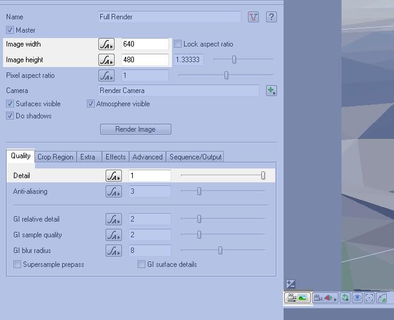Screen dimensions: 394x320
Task: Open the Sequence/Output tab
Action: (195, 157)
